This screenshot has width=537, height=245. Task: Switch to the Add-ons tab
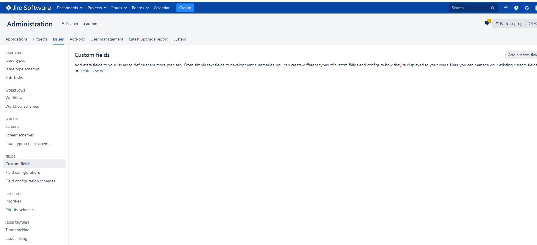click(77, 39)
